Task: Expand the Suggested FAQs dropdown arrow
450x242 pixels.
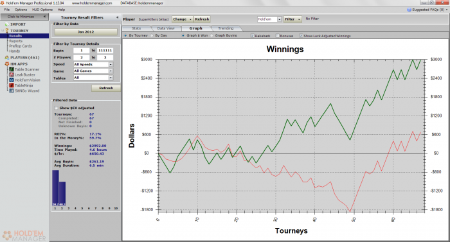Action: [447, 10]
